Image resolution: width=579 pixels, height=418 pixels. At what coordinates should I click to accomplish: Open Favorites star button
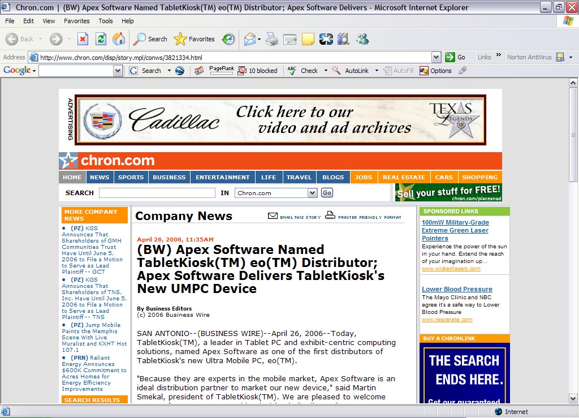(195, 39)
